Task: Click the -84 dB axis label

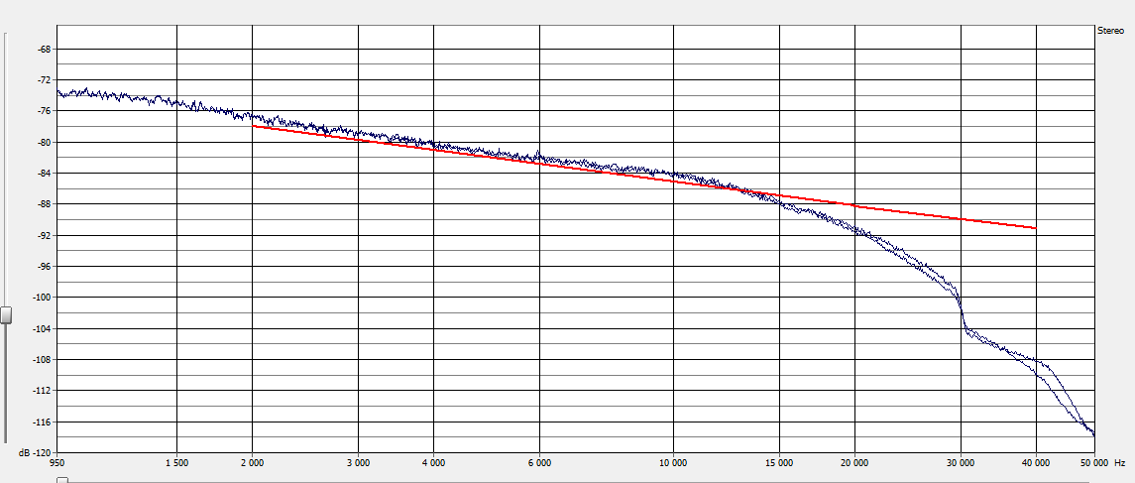Action: pos(43,174)
